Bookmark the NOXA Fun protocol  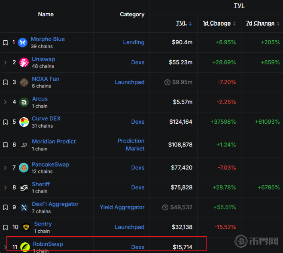point(6,82)
